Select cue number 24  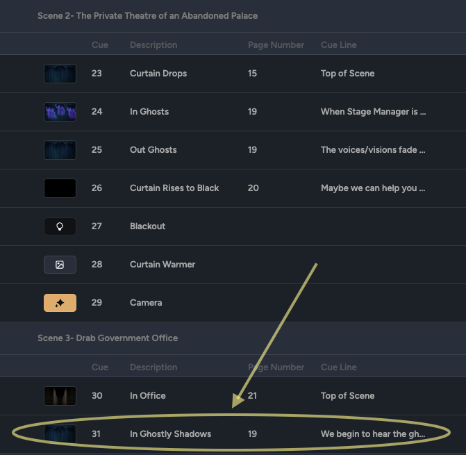coord(97,112)
